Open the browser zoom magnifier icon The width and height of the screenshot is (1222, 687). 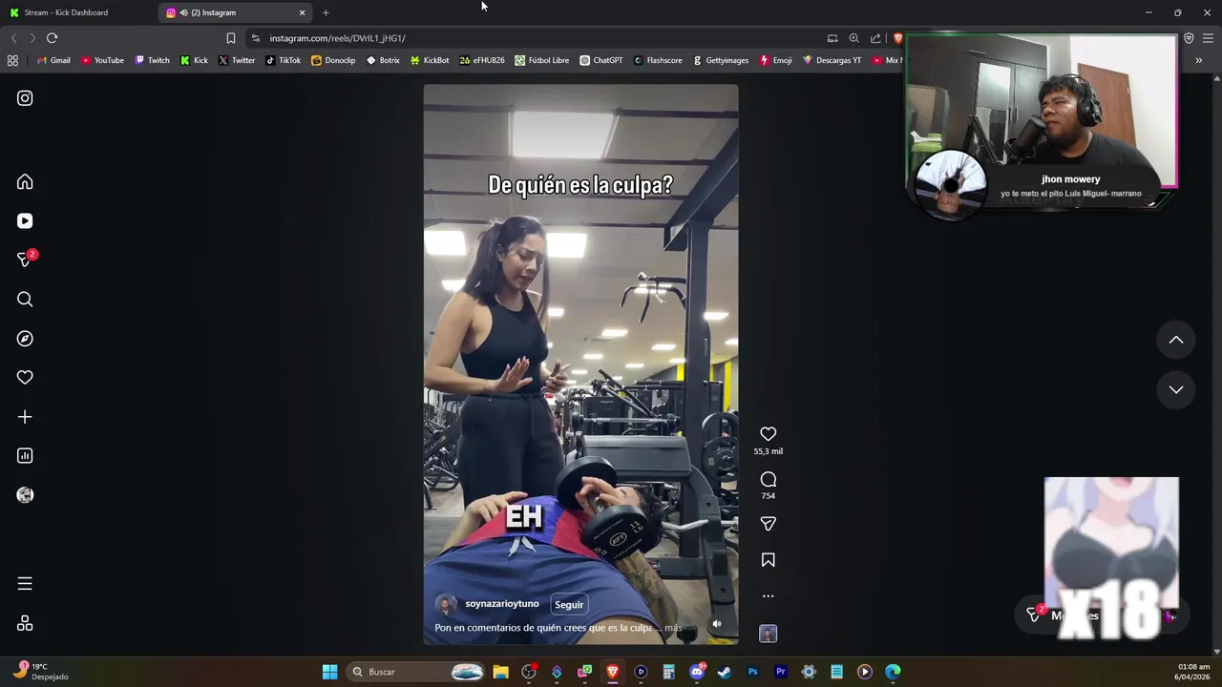[853, 38]
